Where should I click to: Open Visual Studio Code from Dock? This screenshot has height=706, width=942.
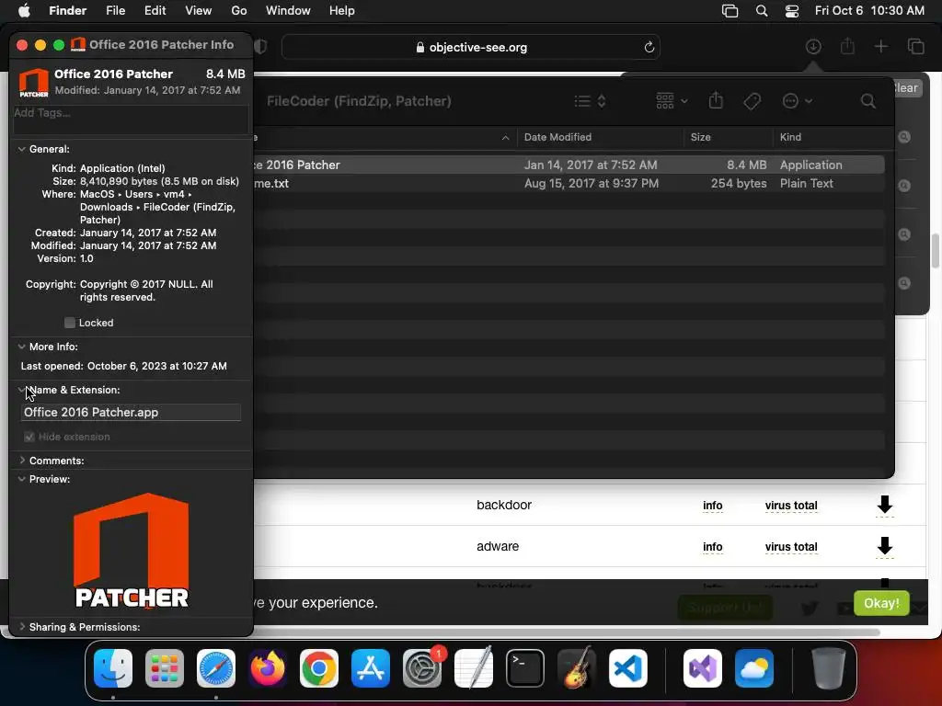pyautogui.click(x=627, y=668)
